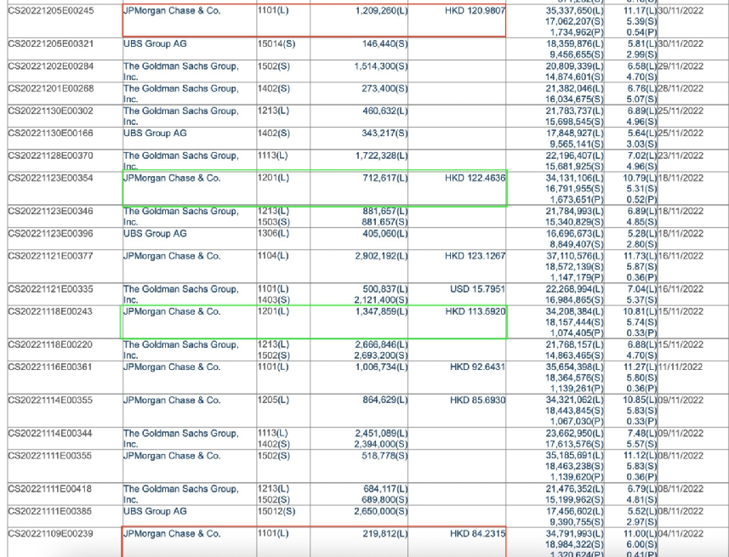Click the date 23/11/2022

(681, 156)
